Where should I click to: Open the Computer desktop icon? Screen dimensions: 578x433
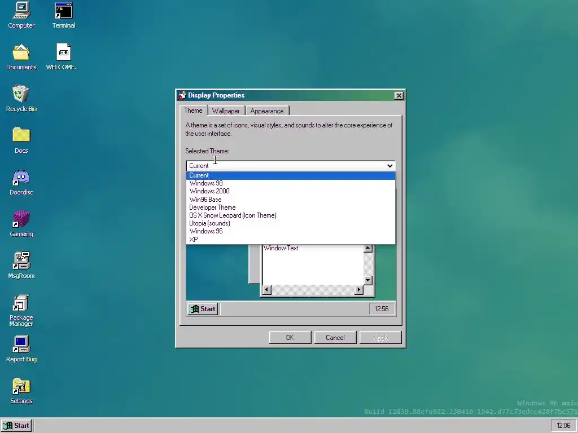[x=21, y=15]
